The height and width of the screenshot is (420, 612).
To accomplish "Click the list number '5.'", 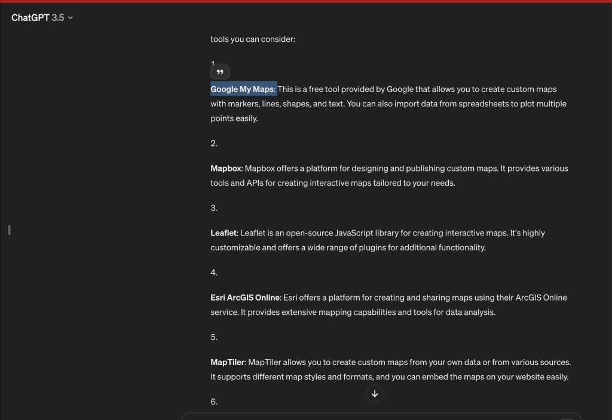I will click(214, 337).
